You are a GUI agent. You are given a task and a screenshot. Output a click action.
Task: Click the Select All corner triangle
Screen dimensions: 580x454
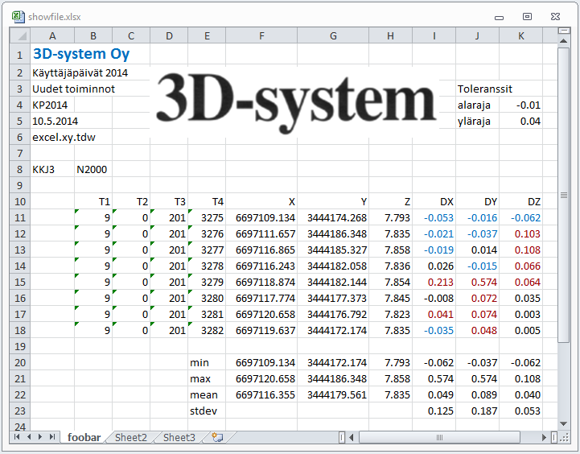tap(22, 36)
